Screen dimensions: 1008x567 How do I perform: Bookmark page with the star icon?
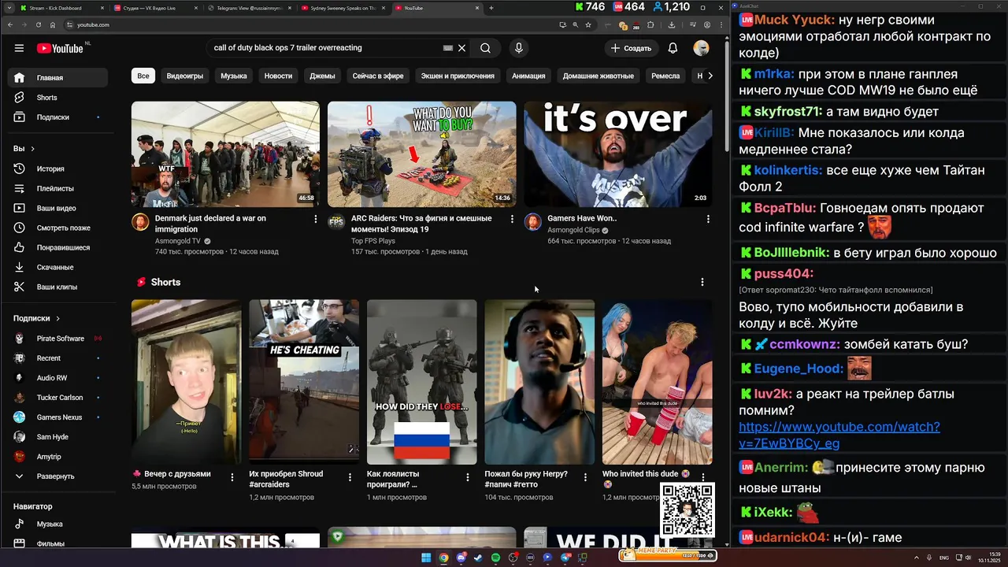tap(588, 24)
